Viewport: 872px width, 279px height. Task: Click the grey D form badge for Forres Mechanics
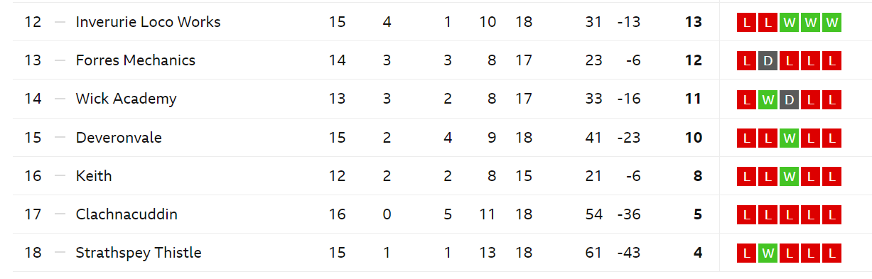pyautogui.click(x=768, y=61)
